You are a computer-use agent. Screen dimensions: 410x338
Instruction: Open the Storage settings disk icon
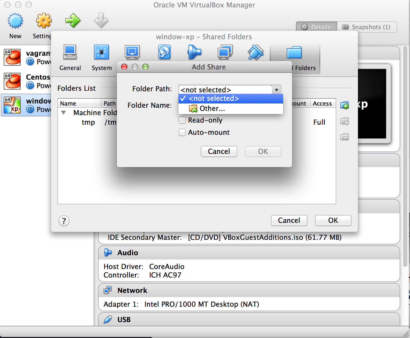pyautogui.click(x=164, y=52)
